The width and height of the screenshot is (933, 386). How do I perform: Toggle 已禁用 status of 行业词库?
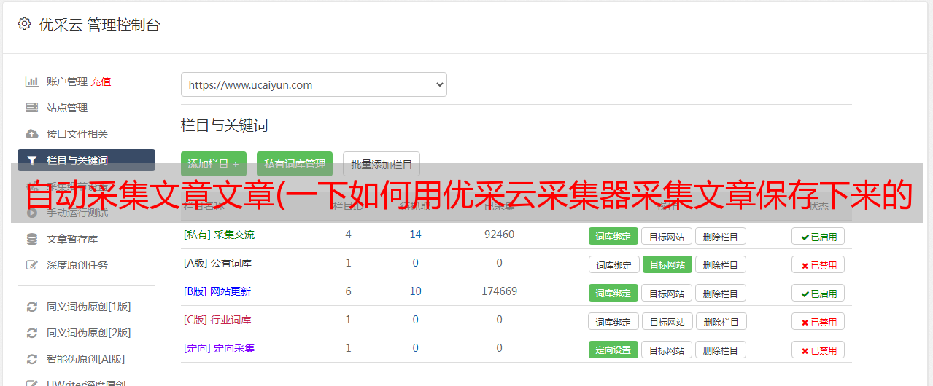click(x=818, y=321)
